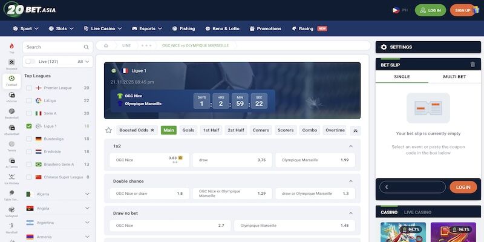Pick Olympique Marseille at 1.99 odds
This screenshot has width=484, height=242.
[315, 160]
